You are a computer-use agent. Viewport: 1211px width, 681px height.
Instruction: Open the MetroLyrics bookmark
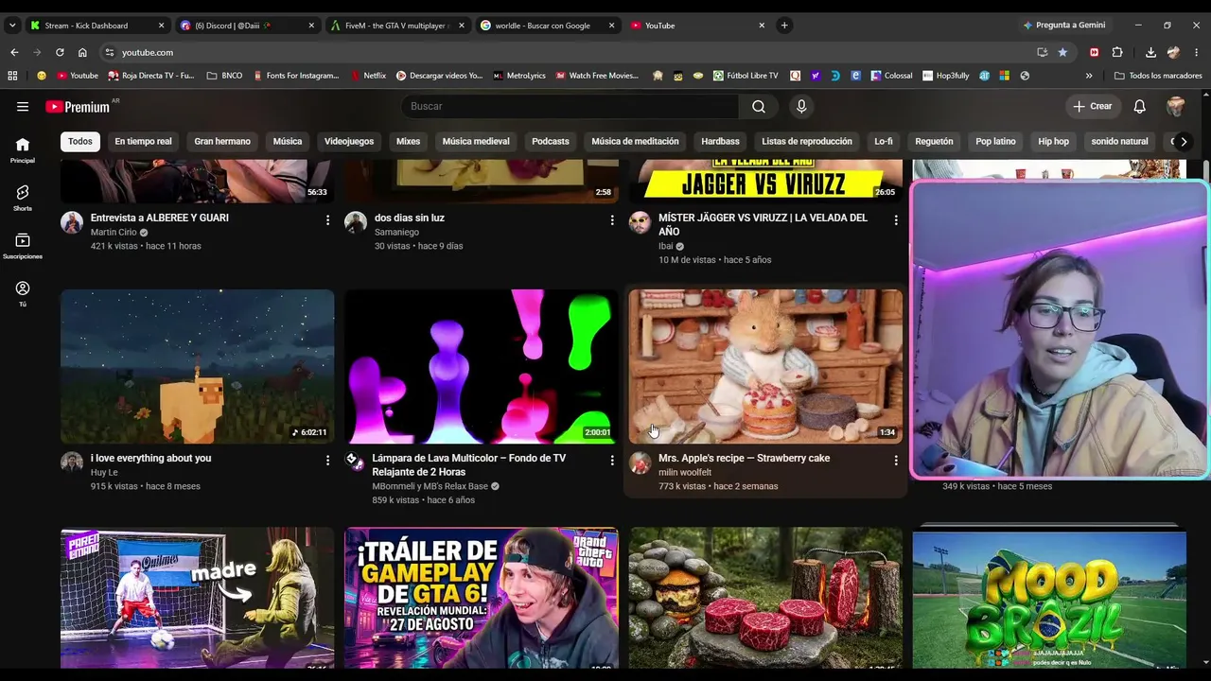(519, 76)
